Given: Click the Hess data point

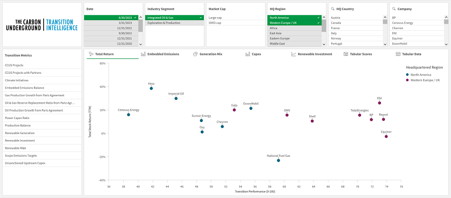Looking at the screenshot, I should [152, 88].
